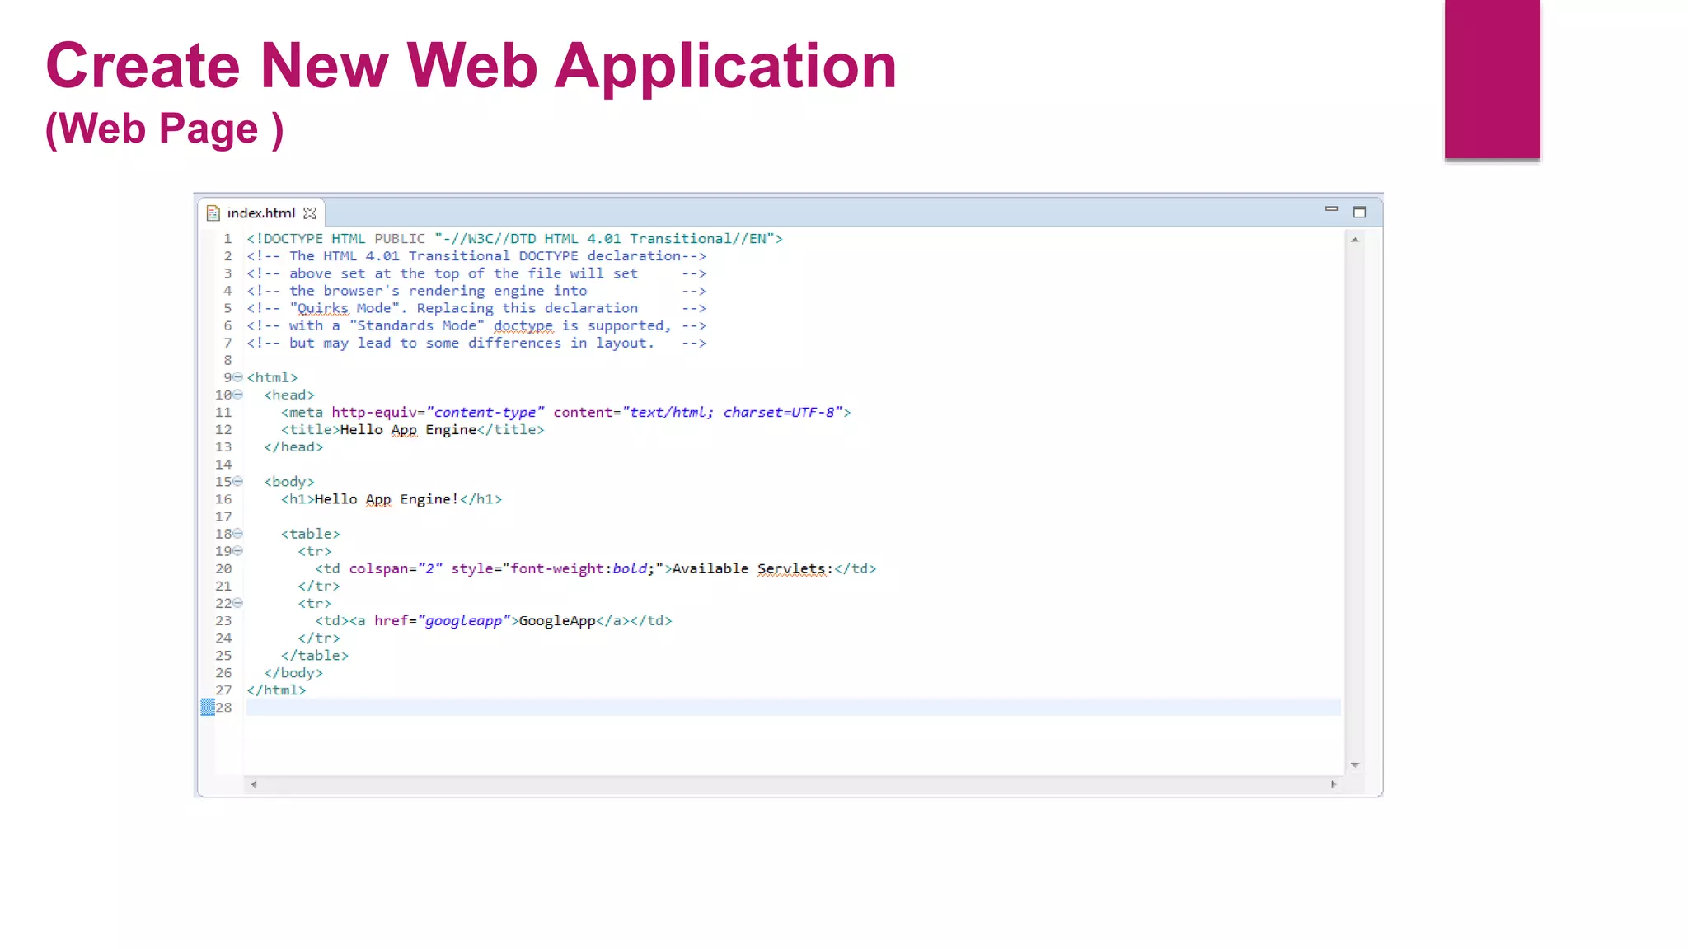Viewport: 1688px width, 949px height.
Task: Click the closing html tag on line 27
Action: pyautogui.click(x=276, y=690)
